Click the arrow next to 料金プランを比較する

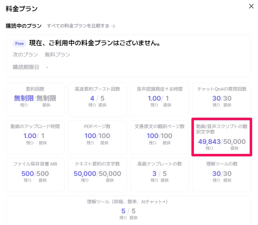(113, 26)
